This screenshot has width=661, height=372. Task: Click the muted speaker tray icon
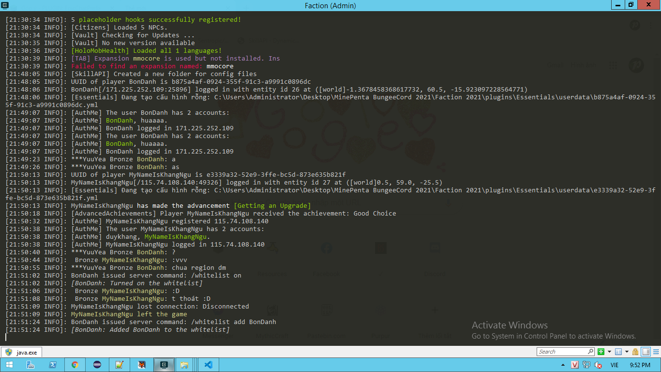coord(598,365)
